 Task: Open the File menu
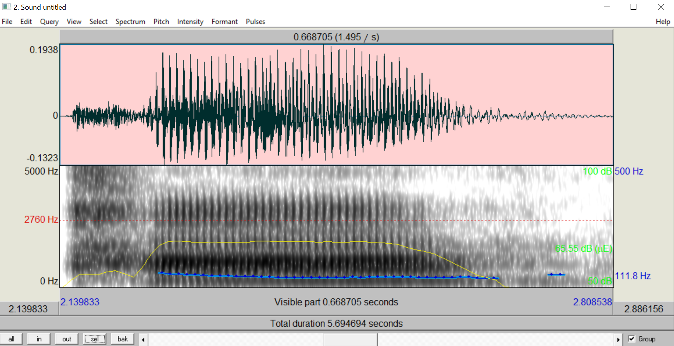point(7,22)
